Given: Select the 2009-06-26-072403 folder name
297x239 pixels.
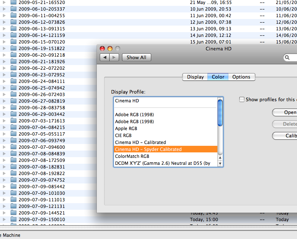Looking at the screenshot, I should point(42,94).
